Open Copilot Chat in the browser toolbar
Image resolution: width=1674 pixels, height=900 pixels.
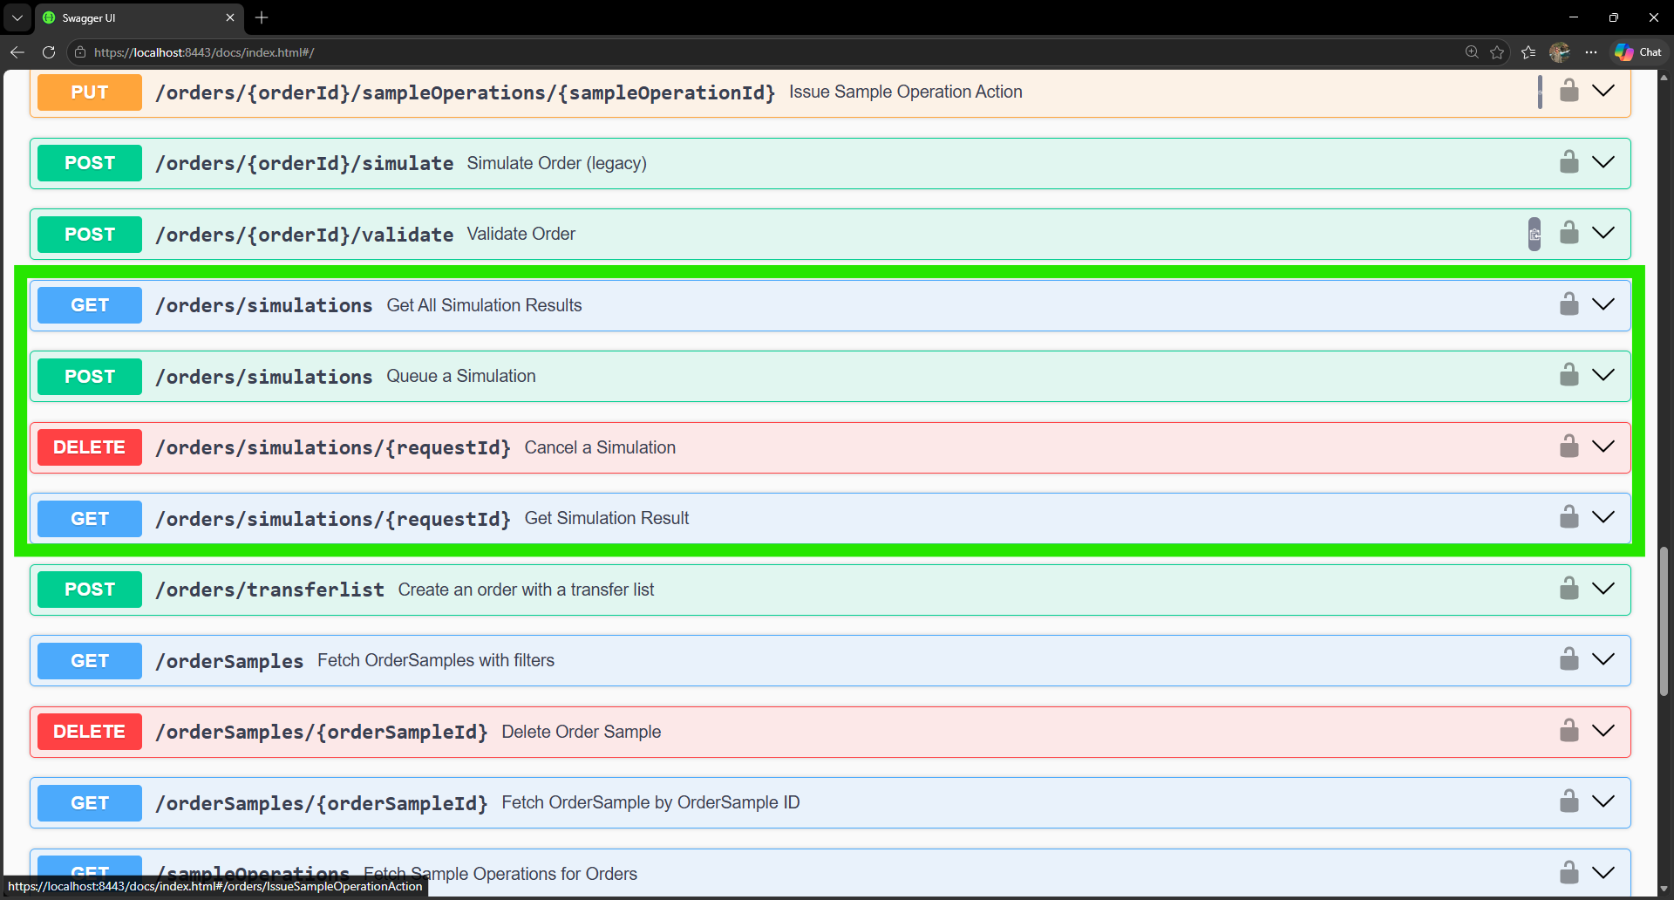coord(1638,52)
